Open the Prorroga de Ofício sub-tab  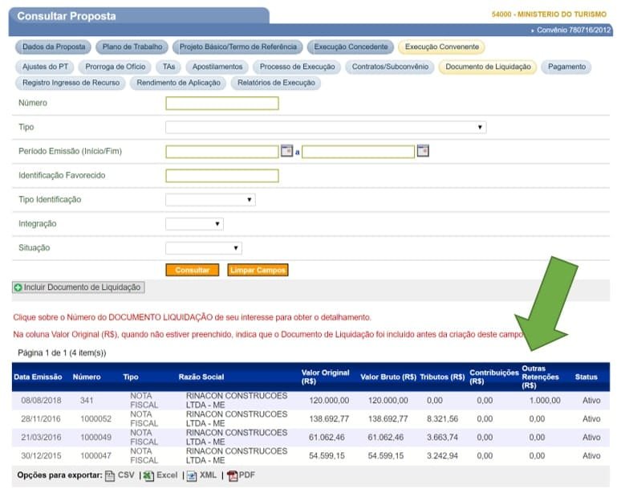pos(116,67)
